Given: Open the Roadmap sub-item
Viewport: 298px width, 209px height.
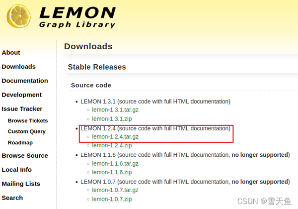Looking at the screenshot, I should 20,143.
